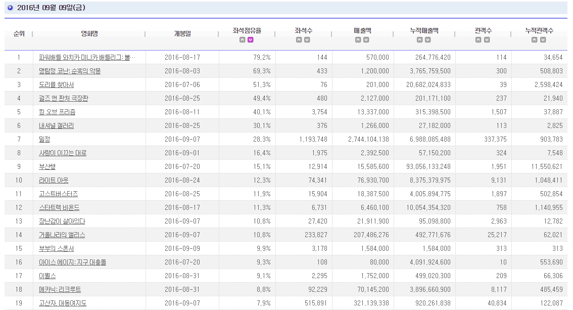This screenshot has width=573, height=310.
Task: Open 거울나라의 앨리스 movie link
Action: point(62,235)
